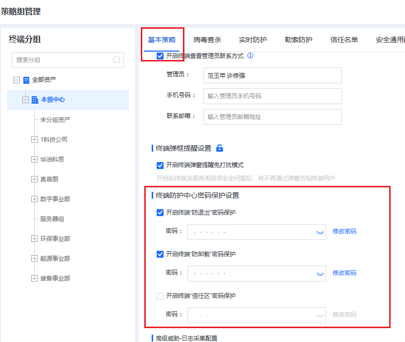Click 修改密码 link for 防卸载 password

tap(345, 273)
